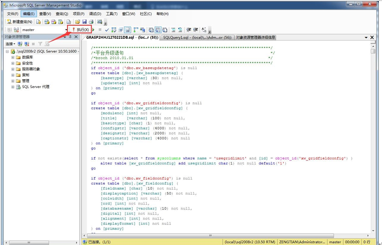382x245 pixels.
Task: Expand the 数据库 (Databases) tree node
Action: (13, 57)
